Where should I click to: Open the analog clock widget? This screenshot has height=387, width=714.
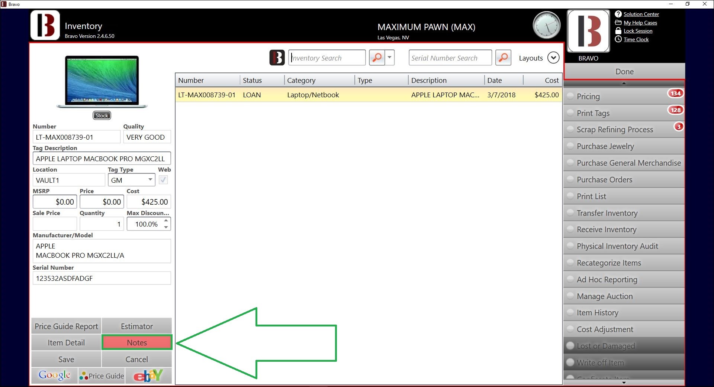[x=547, y=25]
